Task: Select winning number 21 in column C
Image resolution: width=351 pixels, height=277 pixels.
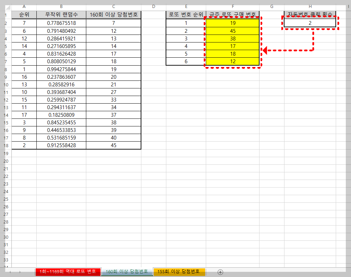Action: [114, 84]
